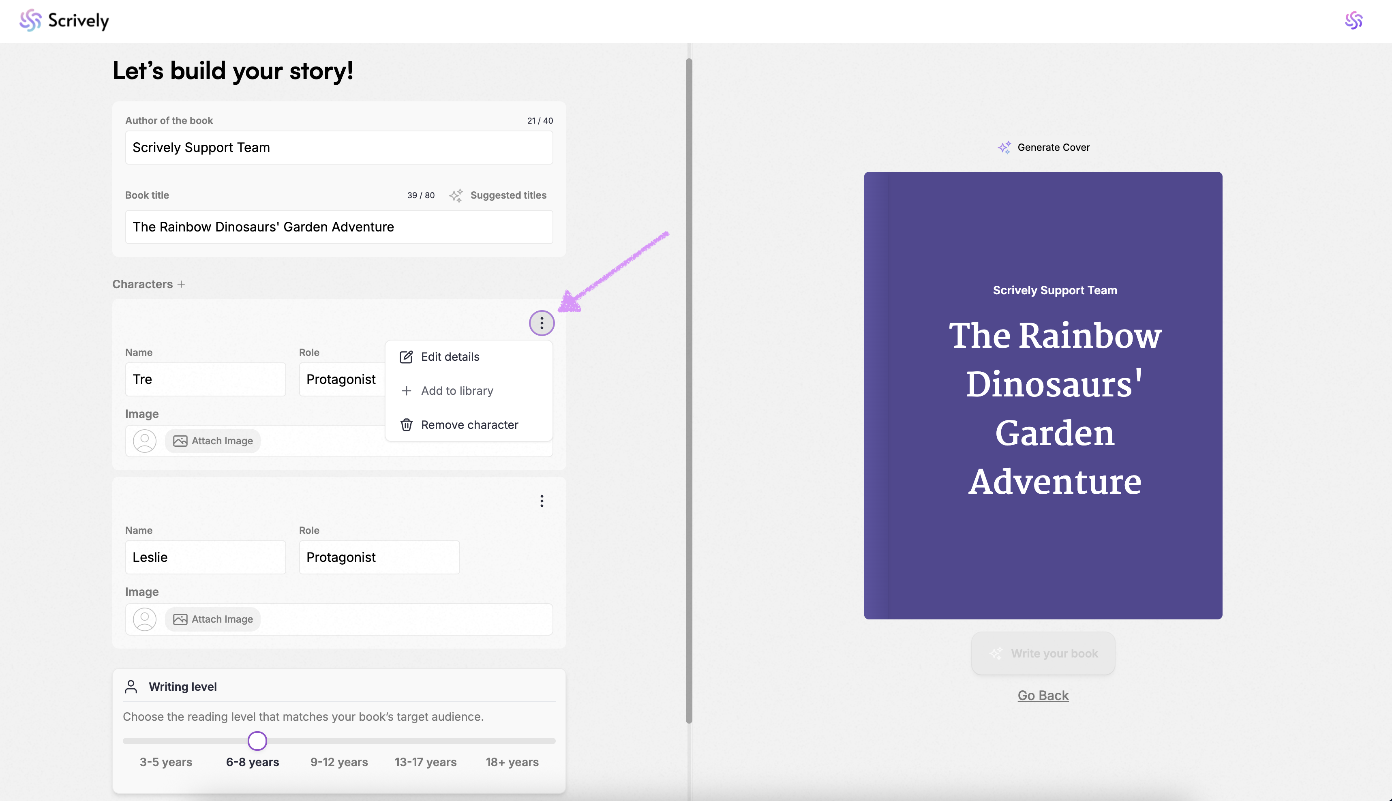Viewport: 1392px width, 801px height.
Task: Click the writing level slider handle
Action: coord(257,741)
